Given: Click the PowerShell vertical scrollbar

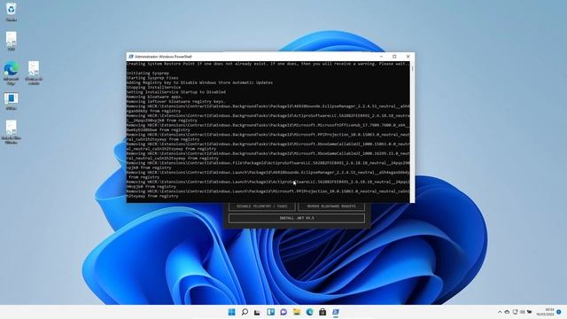Looking at the screenshot, I should pyautogui.click(x=412, y=132).
